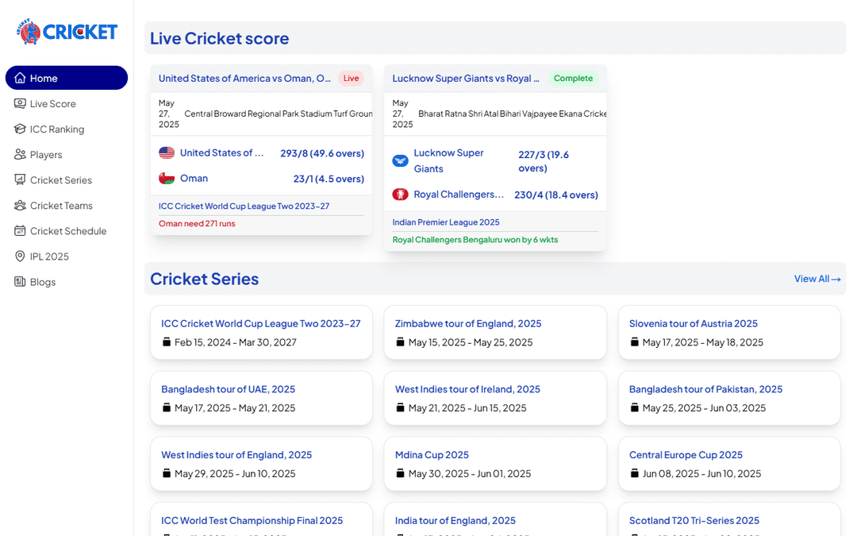
Task: Open ICC Cricket World Cup League Two link in match card
Action: pos(244,206)
